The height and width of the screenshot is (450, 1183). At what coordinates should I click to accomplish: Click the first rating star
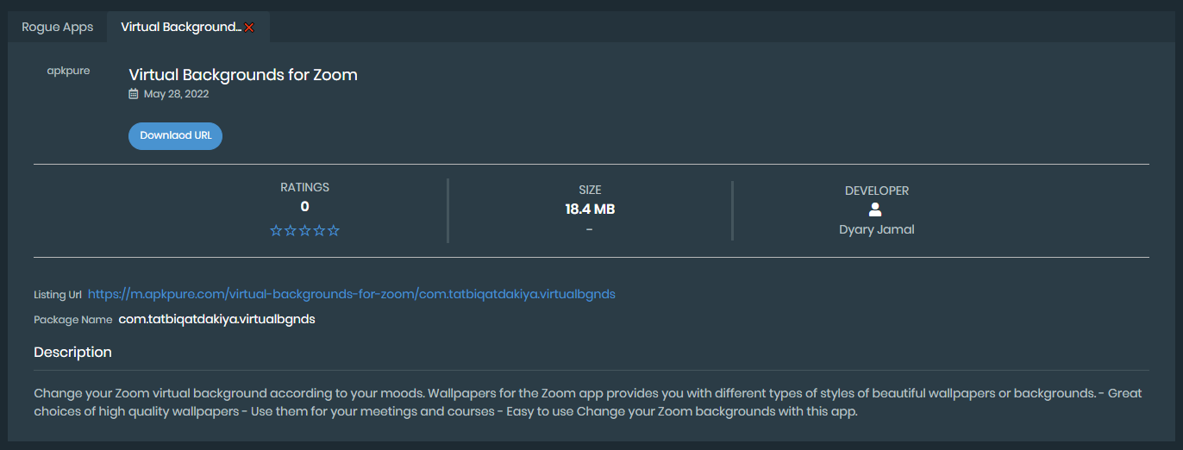pyautogui.click(x=277, y=231)
